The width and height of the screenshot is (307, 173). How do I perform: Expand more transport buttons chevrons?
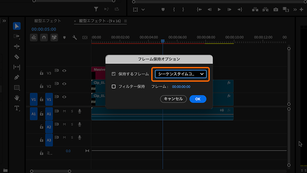tap(295, 9)
